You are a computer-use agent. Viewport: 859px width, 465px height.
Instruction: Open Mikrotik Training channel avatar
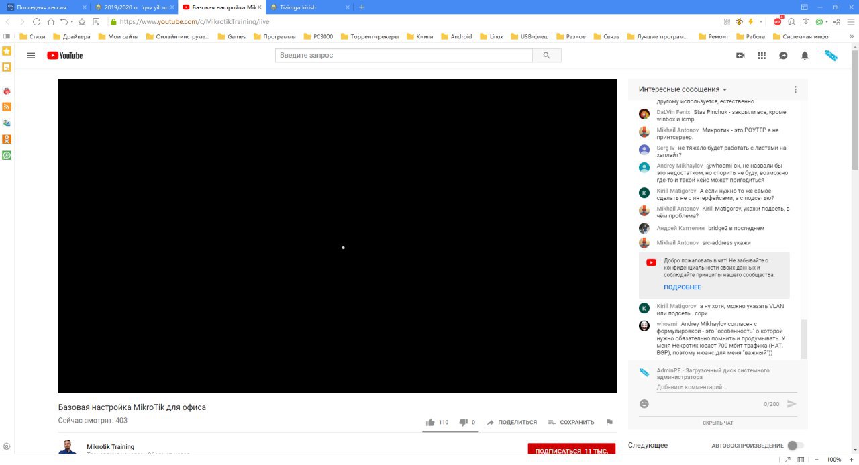coord(67,447)
